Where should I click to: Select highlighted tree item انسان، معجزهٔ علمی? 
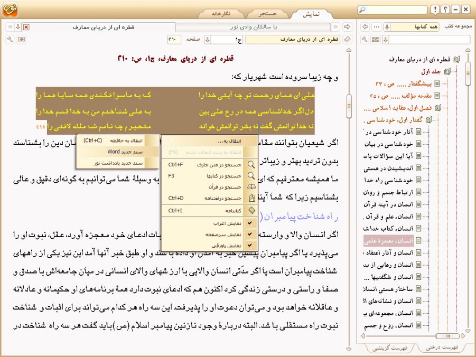click(388, 241)
